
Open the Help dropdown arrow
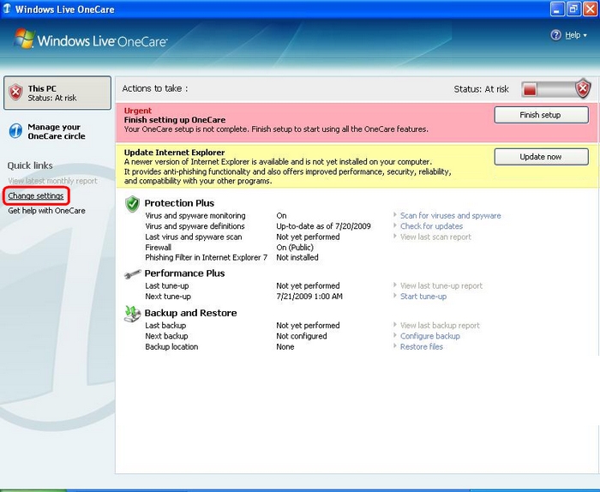click(585, 36)
